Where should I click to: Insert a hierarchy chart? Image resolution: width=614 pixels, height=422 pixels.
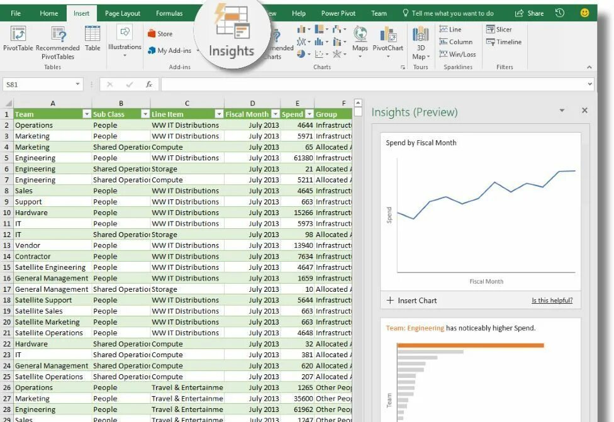321,30
